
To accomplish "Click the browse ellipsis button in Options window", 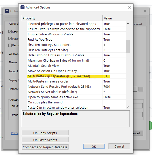I will pos(141,89).
